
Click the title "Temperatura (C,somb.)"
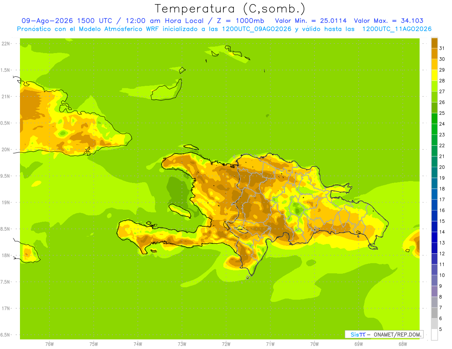click(x=230, y=9)
